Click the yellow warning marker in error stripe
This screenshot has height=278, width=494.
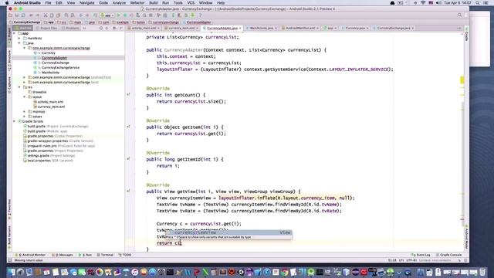[462, 80]
